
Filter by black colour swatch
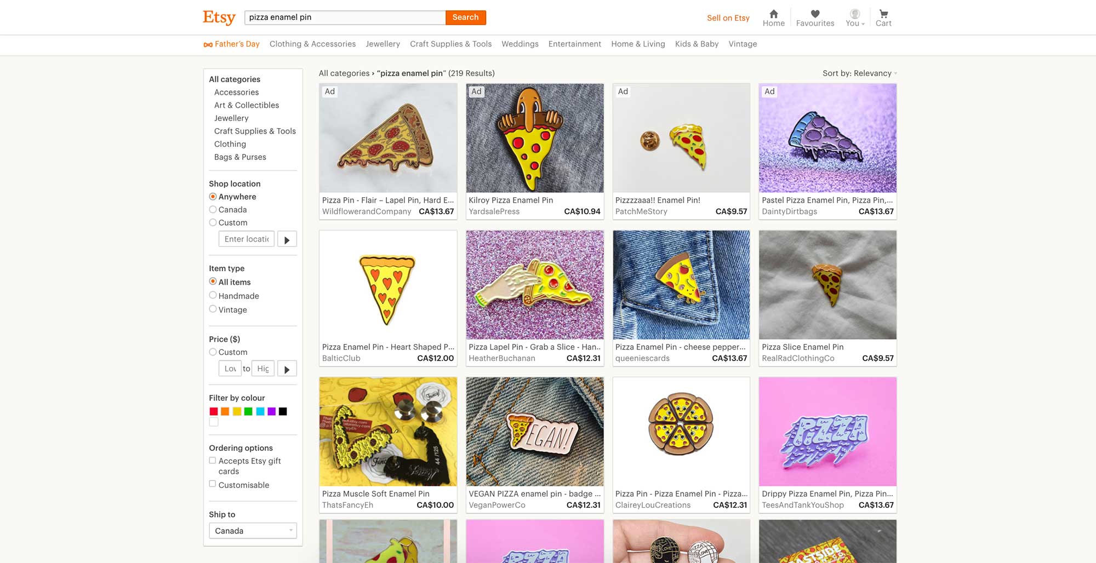[283, 411]
